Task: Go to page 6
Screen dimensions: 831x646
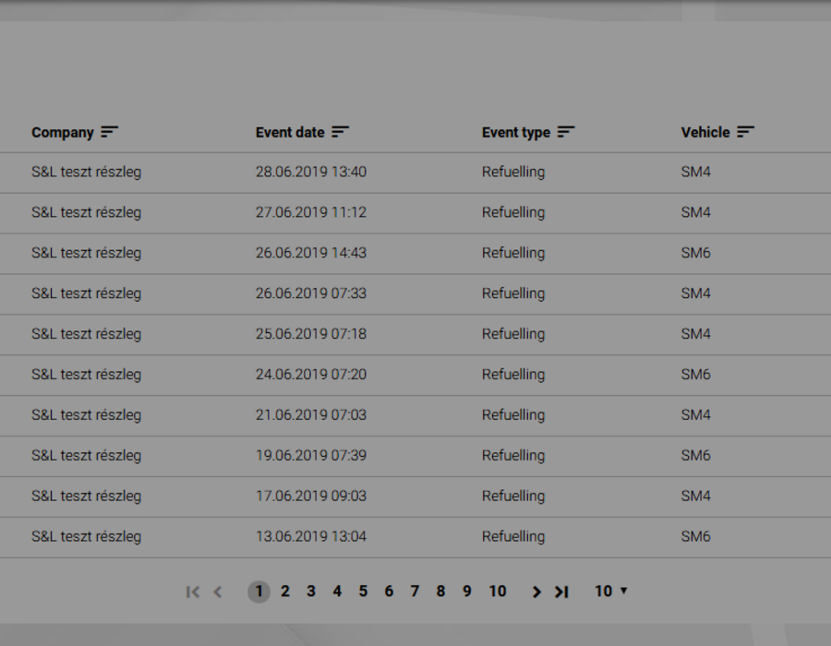Action: (389, 591)
